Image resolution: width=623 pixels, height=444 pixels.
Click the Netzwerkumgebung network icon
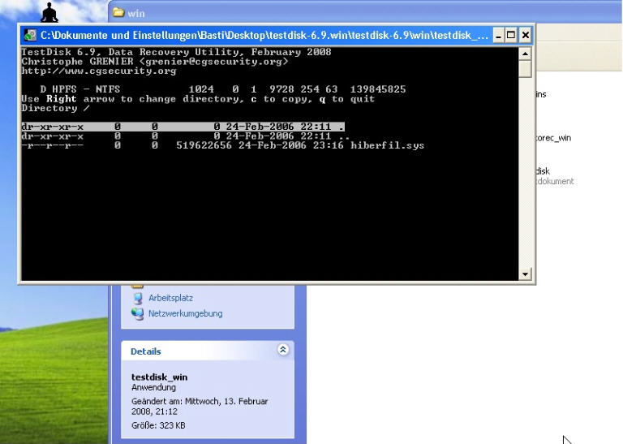(137, 313)
